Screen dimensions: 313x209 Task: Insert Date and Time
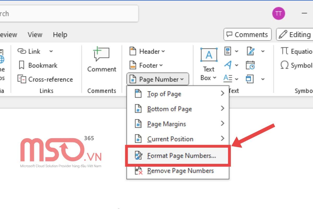(x=250, y=65)
